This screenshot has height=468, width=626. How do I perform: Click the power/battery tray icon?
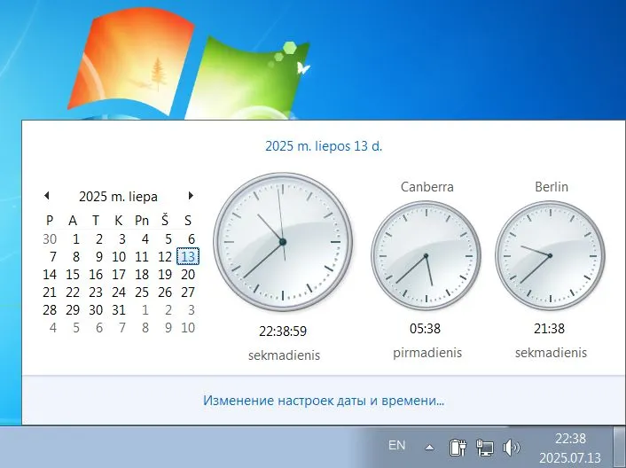pos(458,448)
